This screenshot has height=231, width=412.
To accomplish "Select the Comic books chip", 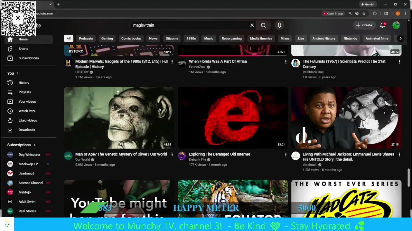I will (x=131, y=38).
